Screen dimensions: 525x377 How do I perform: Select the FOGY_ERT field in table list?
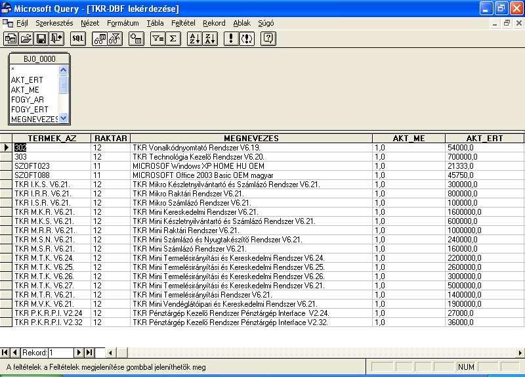click(30, 109)
